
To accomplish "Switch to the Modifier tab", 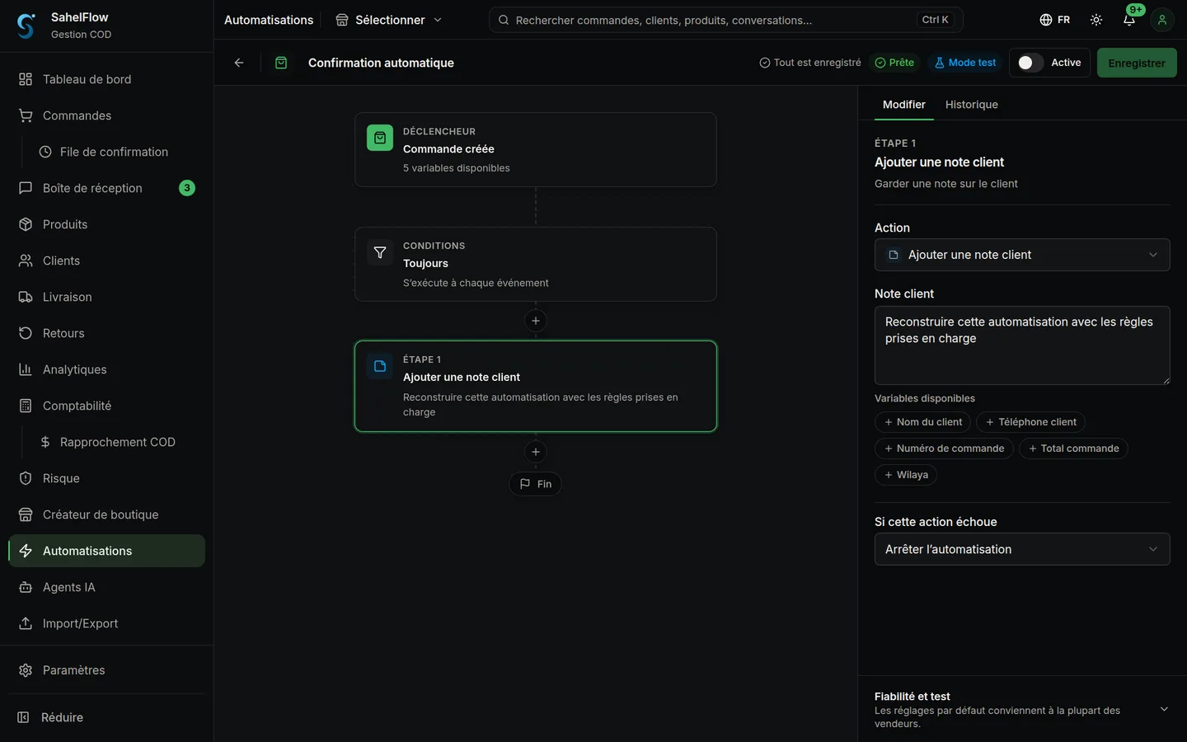I will click(904, 105).
